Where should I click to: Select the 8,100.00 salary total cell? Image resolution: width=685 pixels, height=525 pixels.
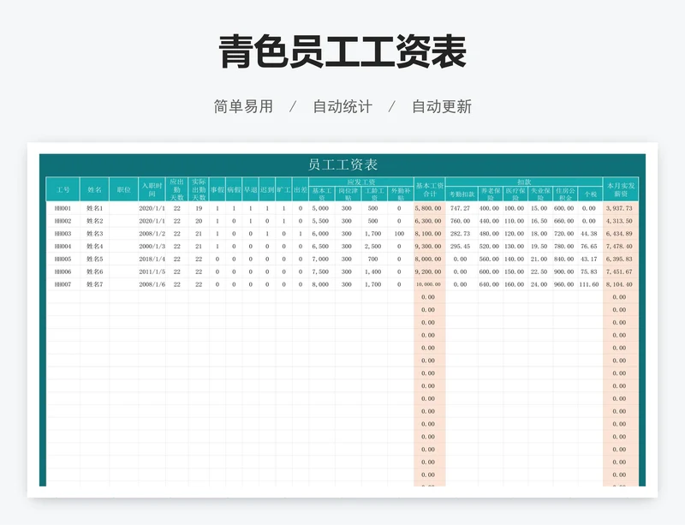point(430,234)
